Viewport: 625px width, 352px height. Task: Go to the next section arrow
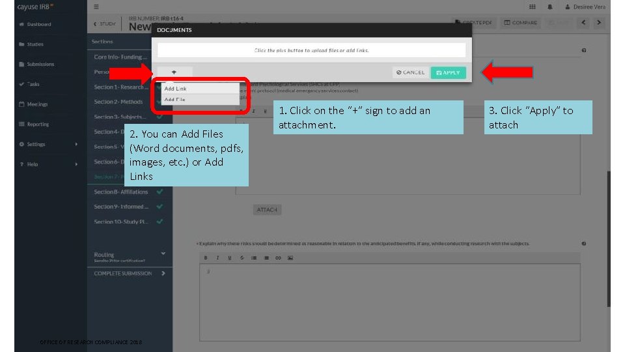coord(599,23)
